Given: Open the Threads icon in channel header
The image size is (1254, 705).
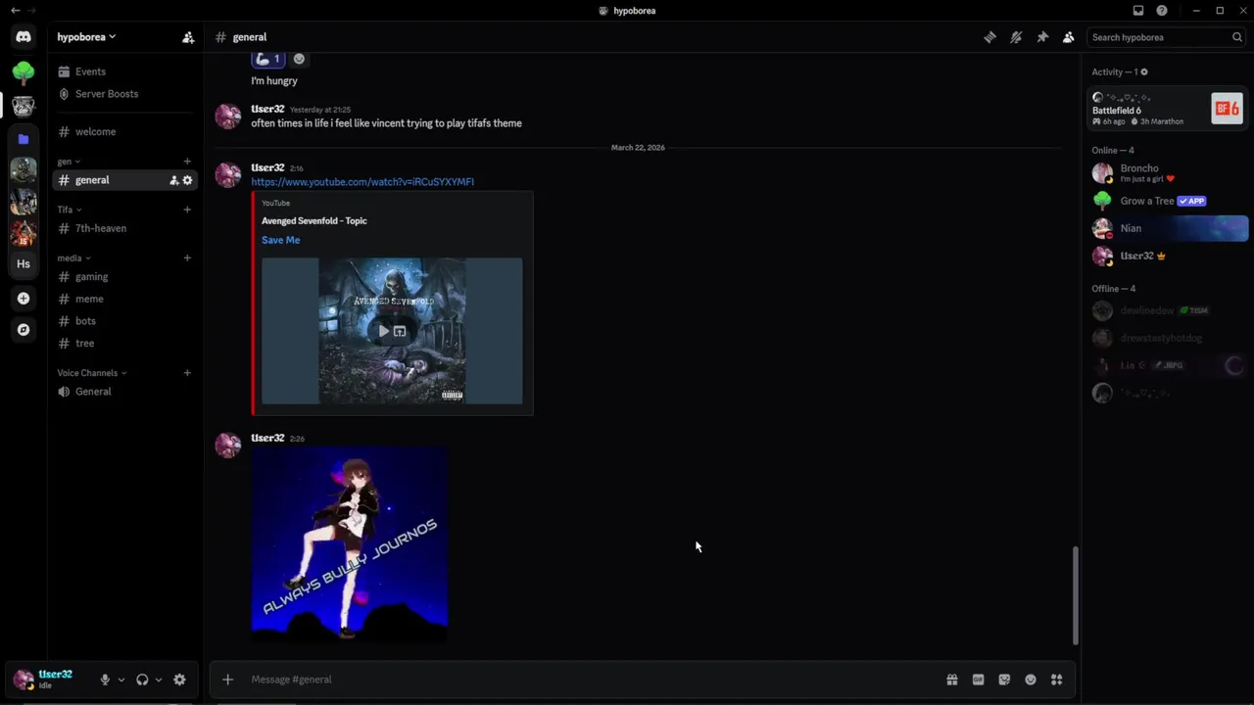Looking at the screenshot, I should [990, 37].
